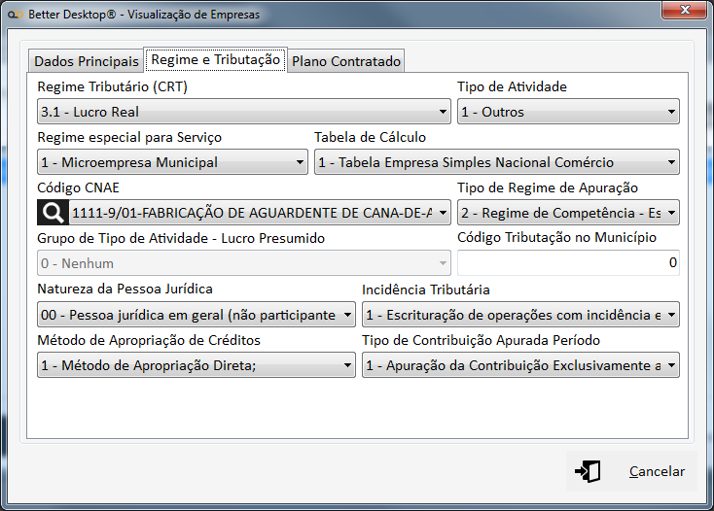This screenshot has height=511, width=714.
Task: Switch to the Dados Principais tab
Action: (87, 61)
